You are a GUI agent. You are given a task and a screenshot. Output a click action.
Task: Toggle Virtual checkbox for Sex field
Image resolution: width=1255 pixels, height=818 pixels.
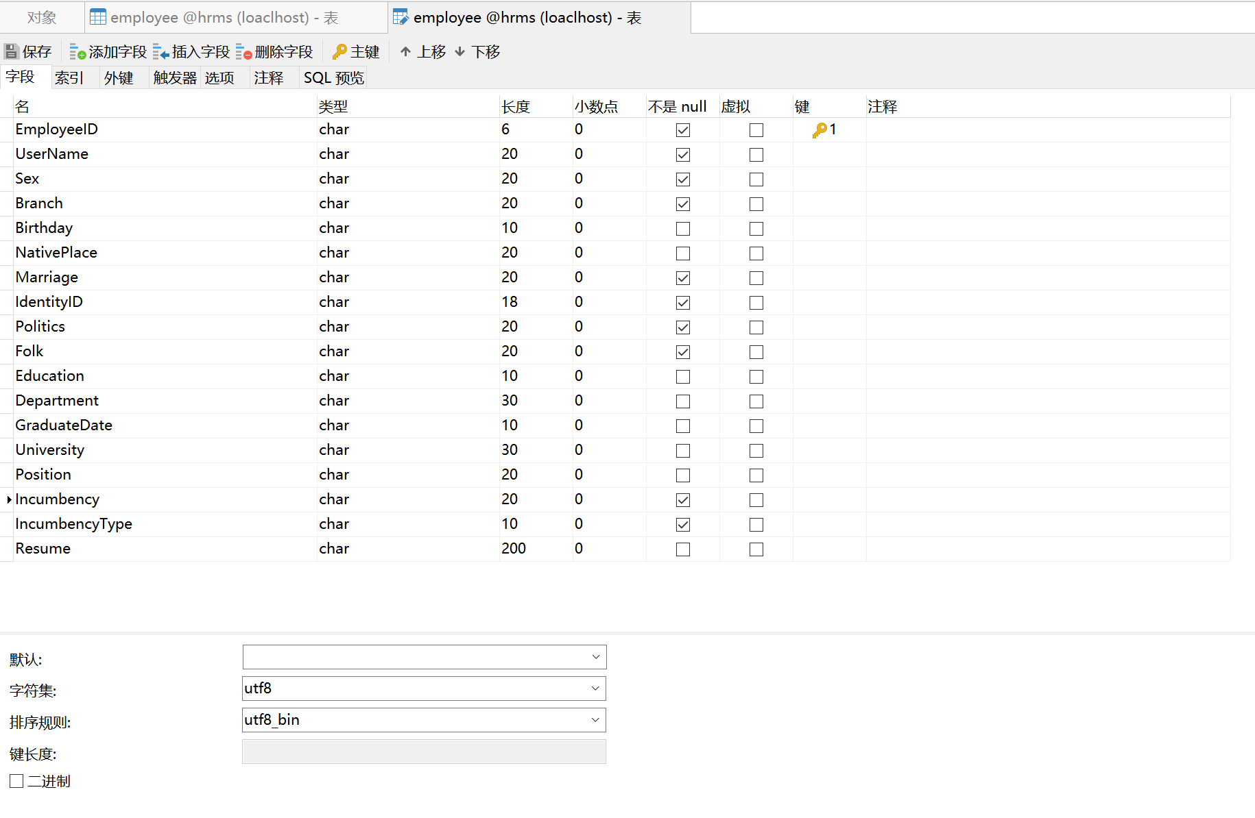756,179
